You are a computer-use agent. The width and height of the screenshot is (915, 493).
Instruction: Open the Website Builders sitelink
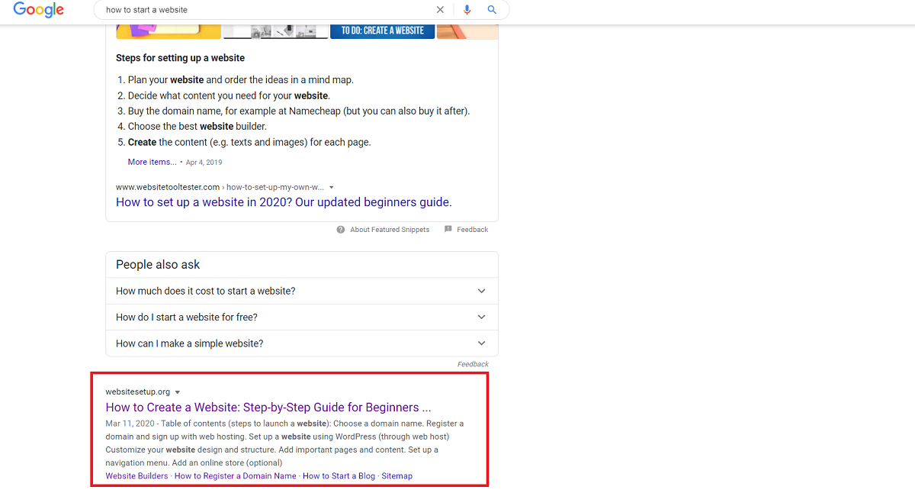(x=136, y=475)
